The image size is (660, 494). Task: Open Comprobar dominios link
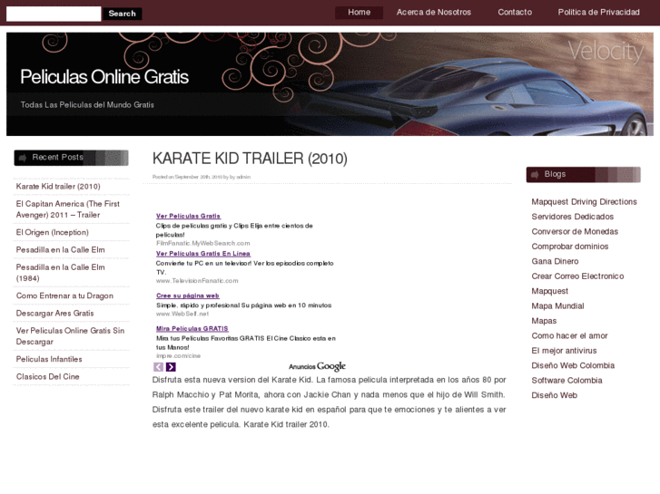click(569, 247)
